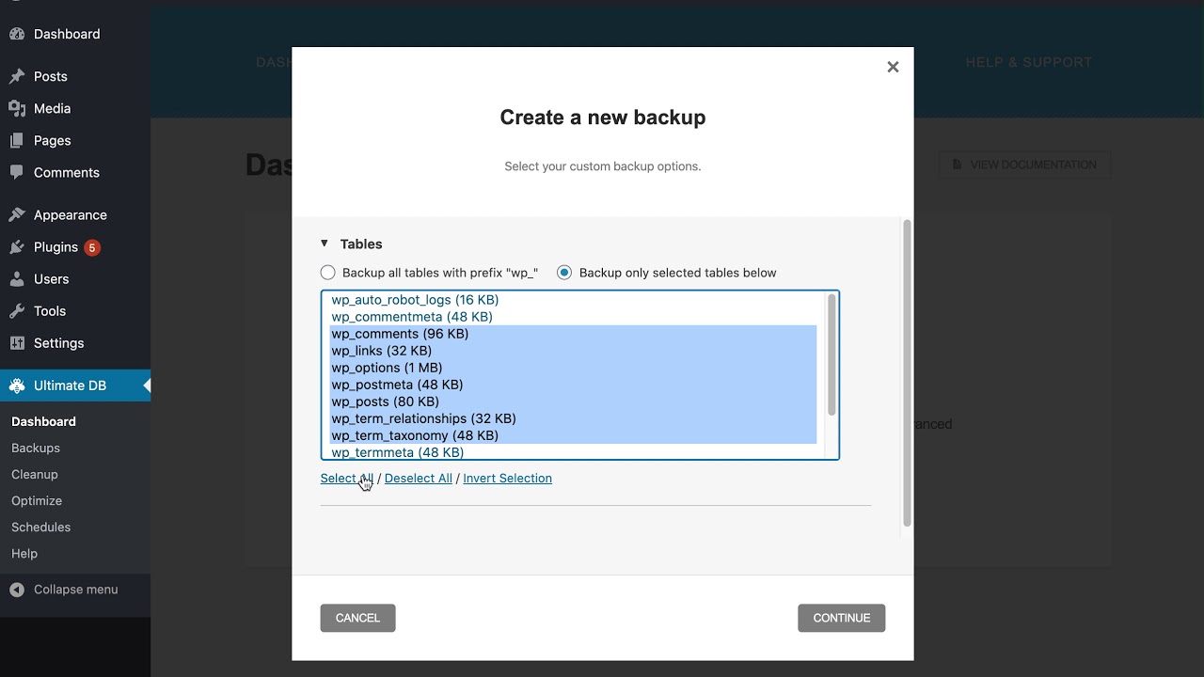Click the Pages icon in sidebar
Screen dimensions: 1204x677
click(x=17, y=140)
